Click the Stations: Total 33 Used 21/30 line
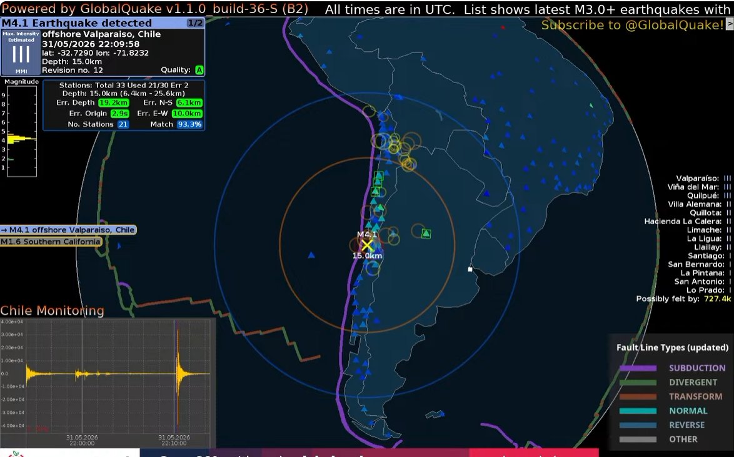The image size is (734, 457). point(124,86)
